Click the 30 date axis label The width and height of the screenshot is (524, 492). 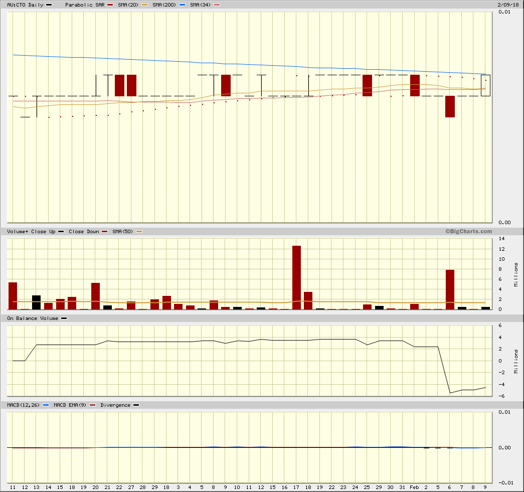coord(390,487)
